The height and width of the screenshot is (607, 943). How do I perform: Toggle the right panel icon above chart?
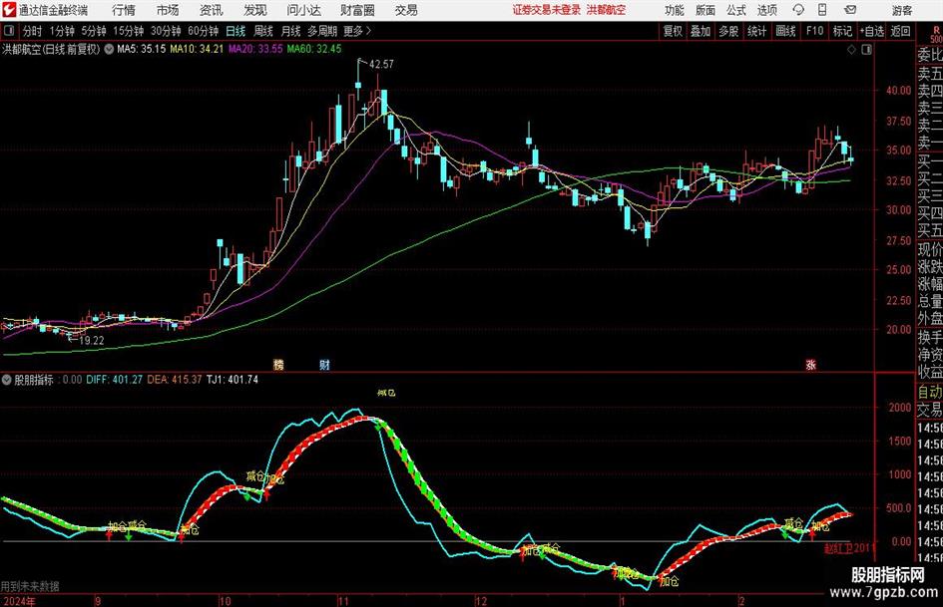pyautogui.click(x=866, y=50)
